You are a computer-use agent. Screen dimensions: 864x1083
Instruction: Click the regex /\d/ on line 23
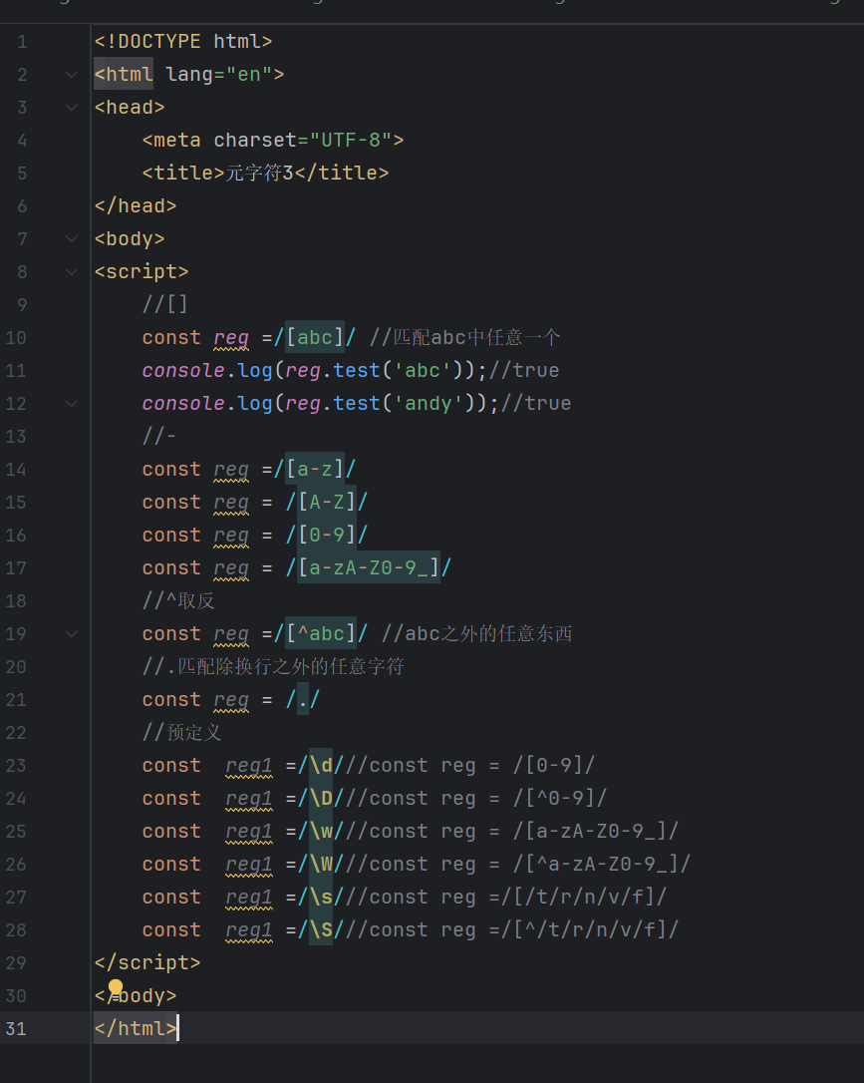321,765
